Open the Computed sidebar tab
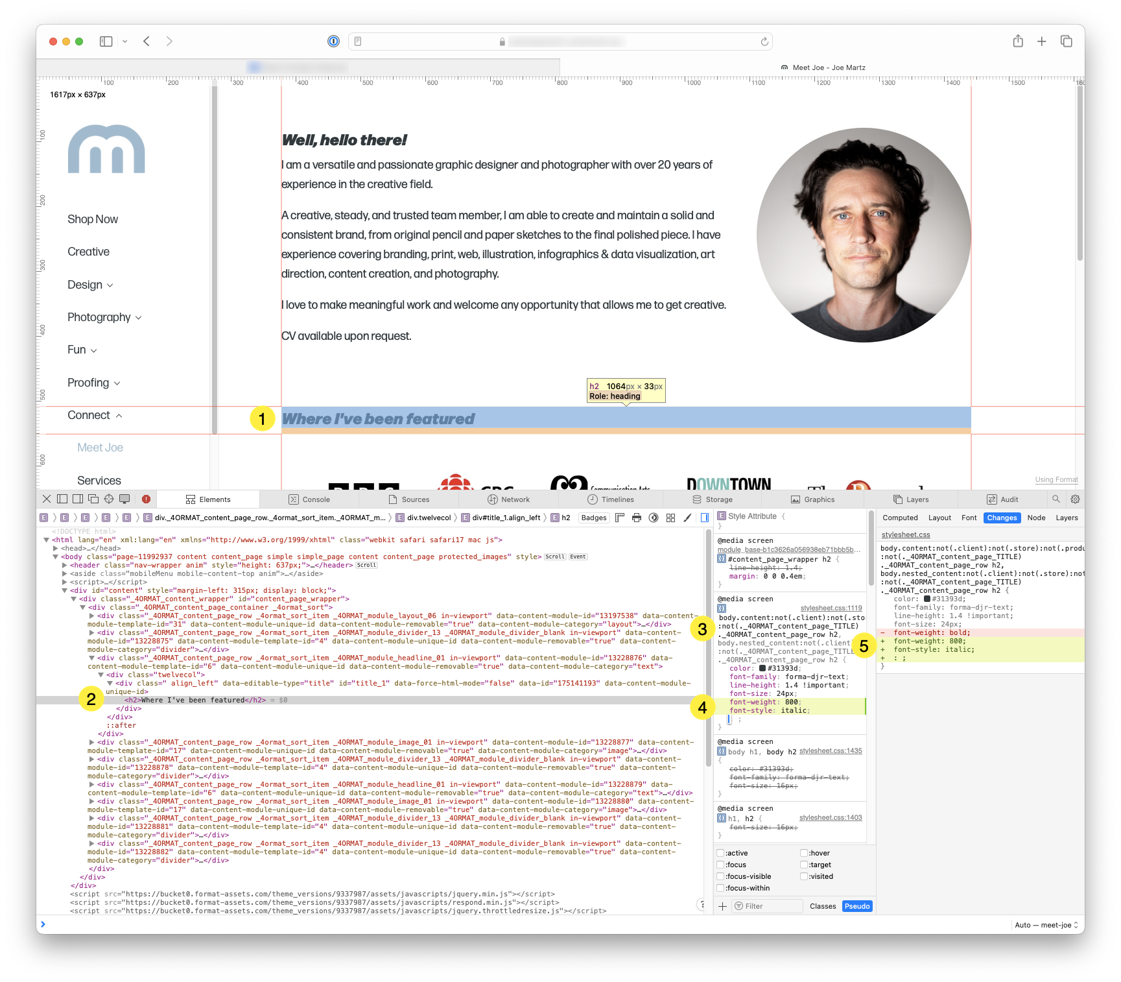Screen dimensions: 1121x982 pos(900,518)
